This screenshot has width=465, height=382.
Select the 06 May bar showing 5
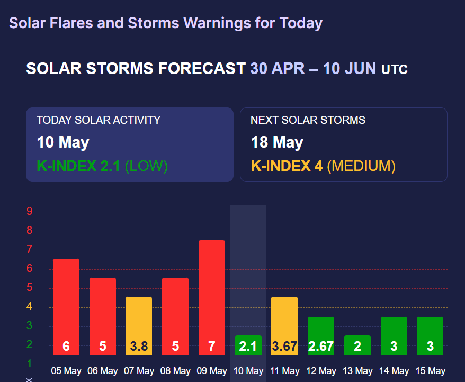pyautogui.click(x=103, y=316)
